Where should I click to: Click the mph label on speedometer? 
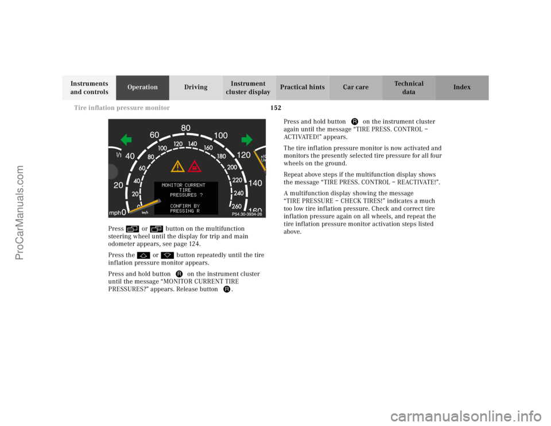(x=115, y=212)
